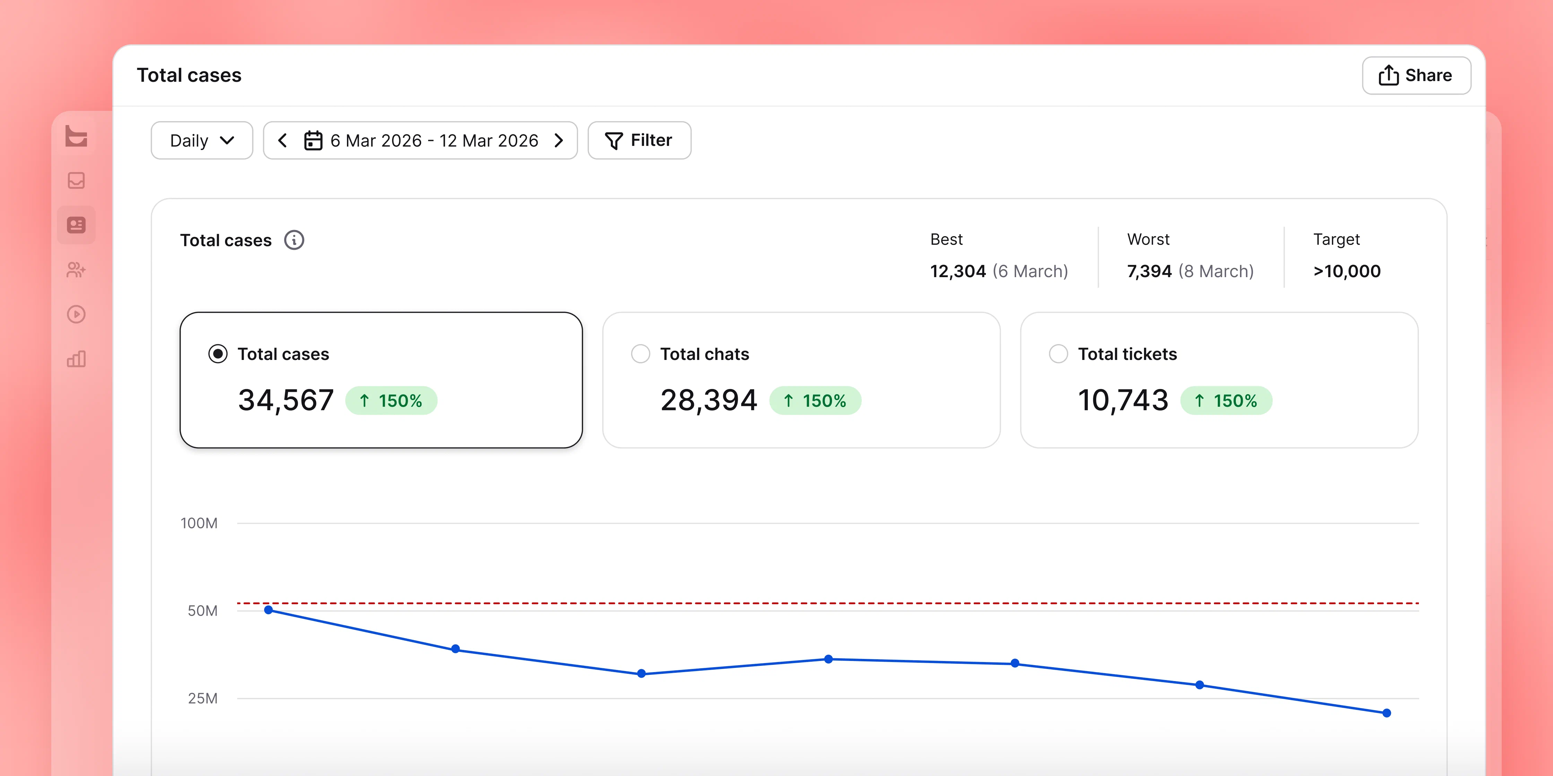Go to previous date range arrow
This screenshot has height=776, width=1553.
coord(282,140)
